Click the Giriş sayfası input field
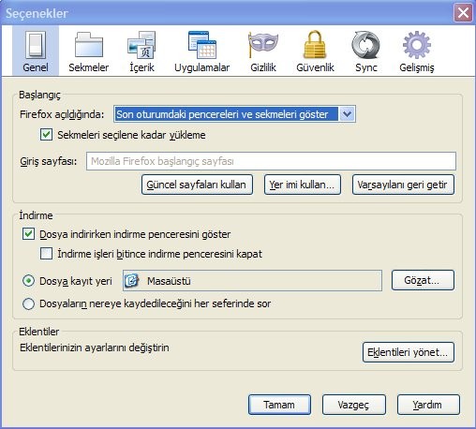This screenshot has height=429, width=476. pyautogui.click(x=271, y=161)
